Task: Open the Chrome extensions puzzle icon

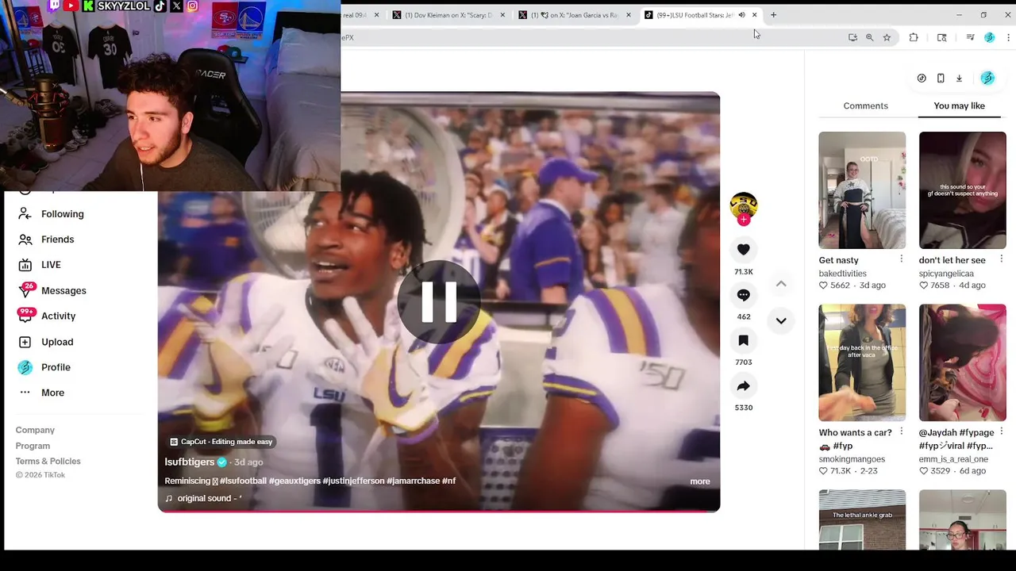Action: click(x=914, y=37)
